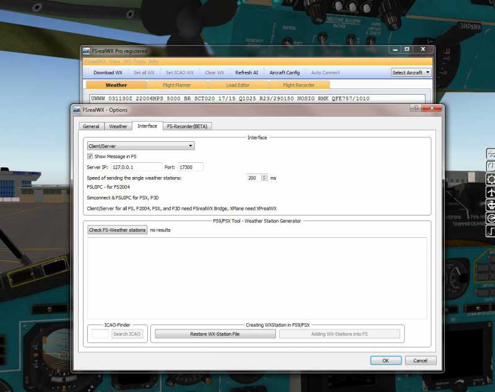The height and width of the screenshot is (392, 495).
Task: Click the Server IP input field
Action: (136, 167)
